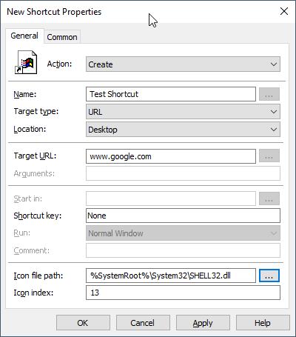The height and width of the screenshot is (337, 296).
Task: Select the Shortcut key field showing None
Action: [183, 216]
